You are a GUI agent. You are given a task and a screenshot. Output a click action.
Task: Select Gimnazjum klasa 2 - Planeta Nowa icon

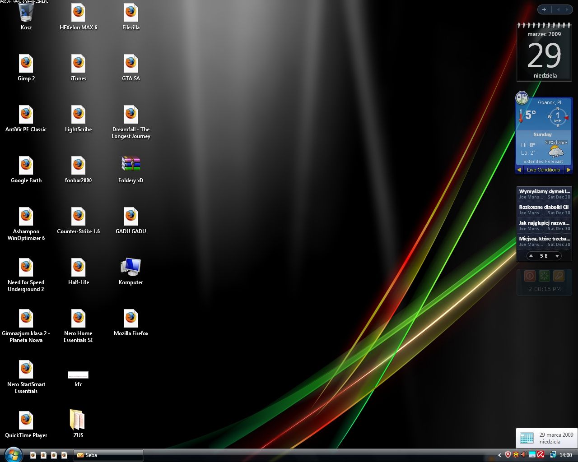click(x=26, y=326)
